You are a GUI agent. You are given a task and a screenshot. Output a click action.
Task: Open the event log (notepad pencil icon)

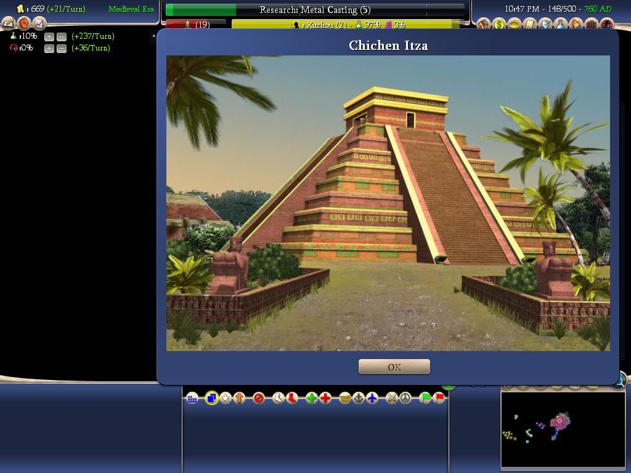point(9,24)
